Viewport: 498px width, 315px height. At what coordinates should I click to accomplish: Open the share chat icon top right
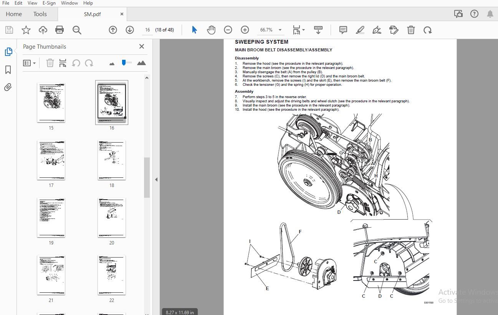point(458,14)
